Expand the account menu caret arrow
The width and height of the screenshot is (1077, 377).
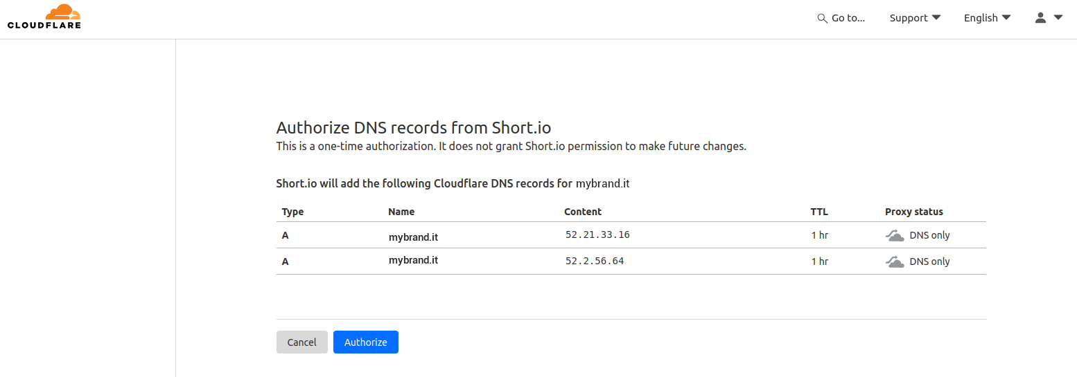[1058, 18]
